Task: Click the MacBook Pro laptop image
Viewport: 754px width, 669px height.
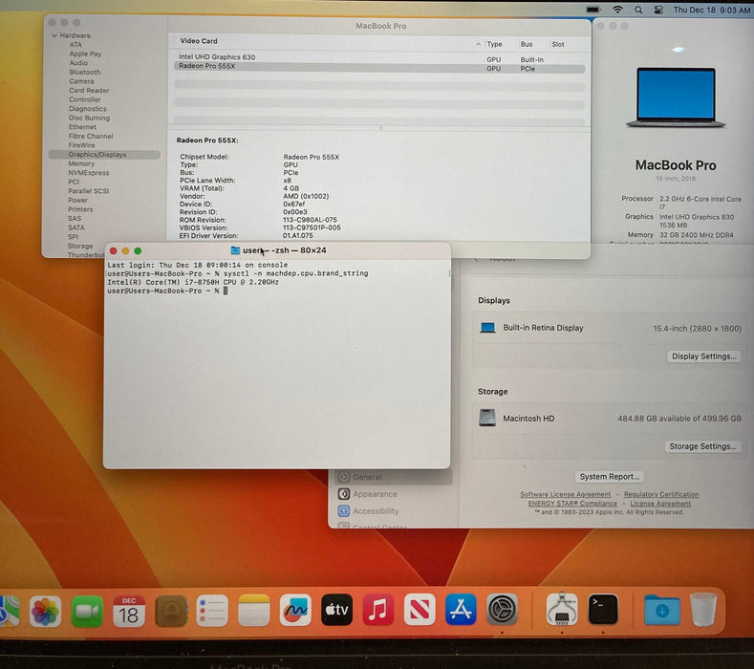Action: pos(676,97)
